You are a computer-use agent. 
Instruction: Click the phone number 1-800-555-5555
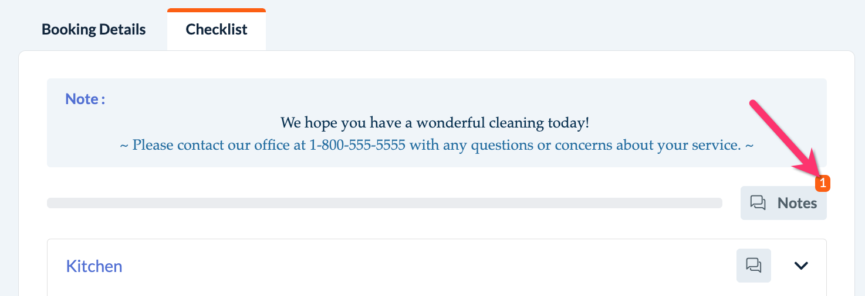[357, 144]
